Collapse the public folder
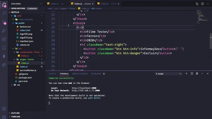Viewport: 212px width, 119px height. pyautogui.click(x=26, y=23)
